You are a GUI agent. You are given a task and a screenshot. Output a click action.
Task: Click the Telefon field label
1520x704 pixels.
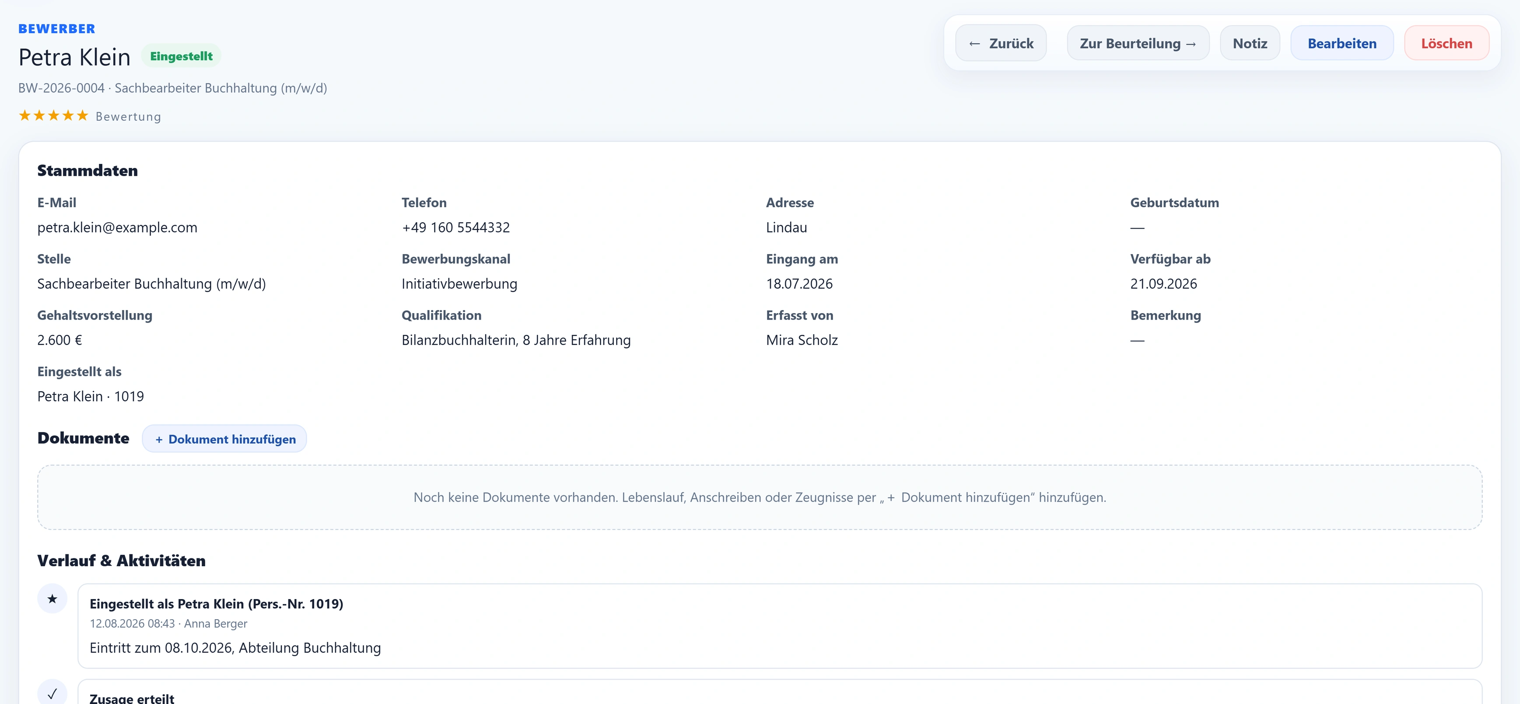click(424, 202)
